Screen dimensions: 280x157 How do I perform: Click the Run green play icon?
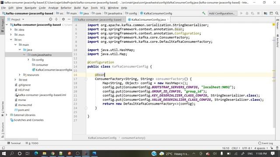[x=241, y=14]
